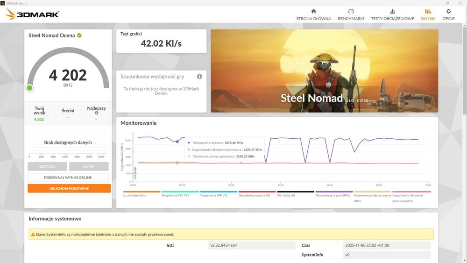Click the green validation checkmark by Steel Nomad Ocena

point(79,36)
